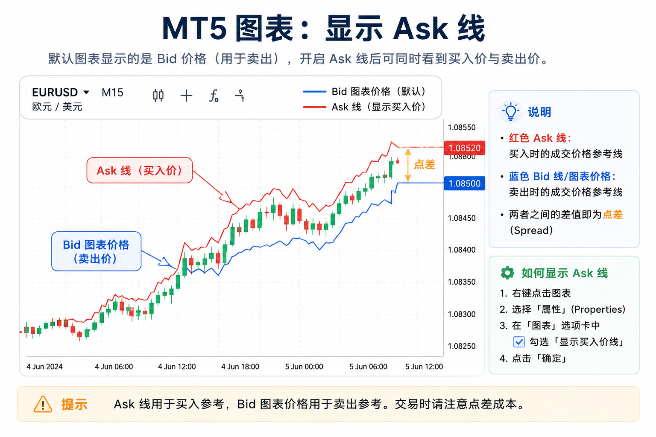
Task: Click the main title "MT5 图表：显示 Ask 线"
Action: coord(324,29)
